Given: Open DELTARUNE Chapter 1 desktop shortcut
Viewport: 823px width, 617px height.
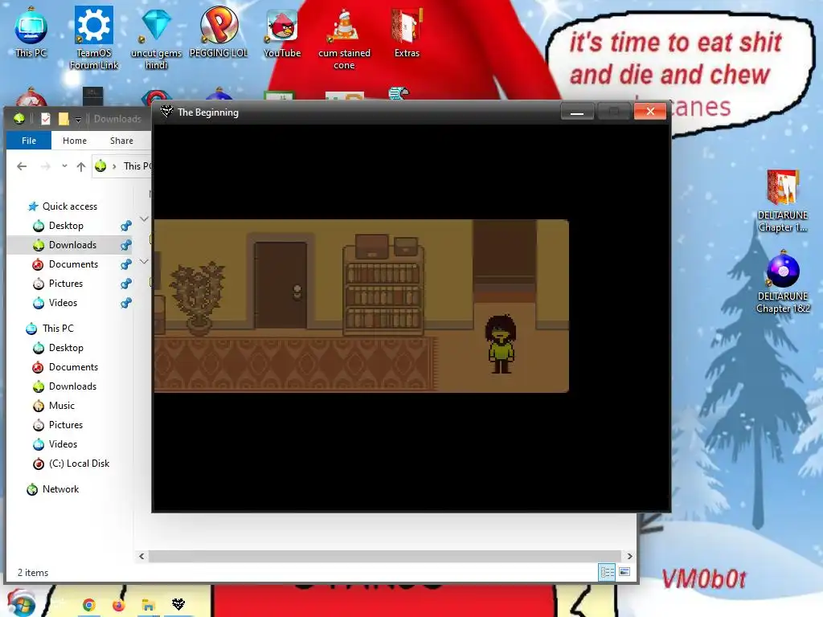Looking at the screenshot, I should pos(783,200).
